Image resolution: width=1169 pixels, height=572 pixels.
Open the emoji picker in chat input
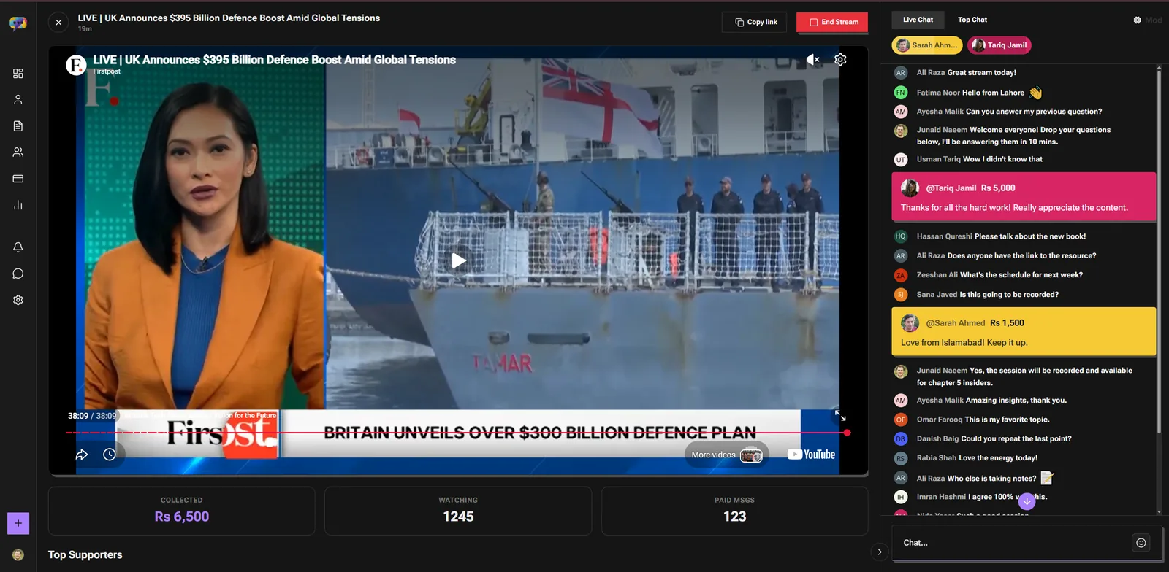coord(1141,543)
